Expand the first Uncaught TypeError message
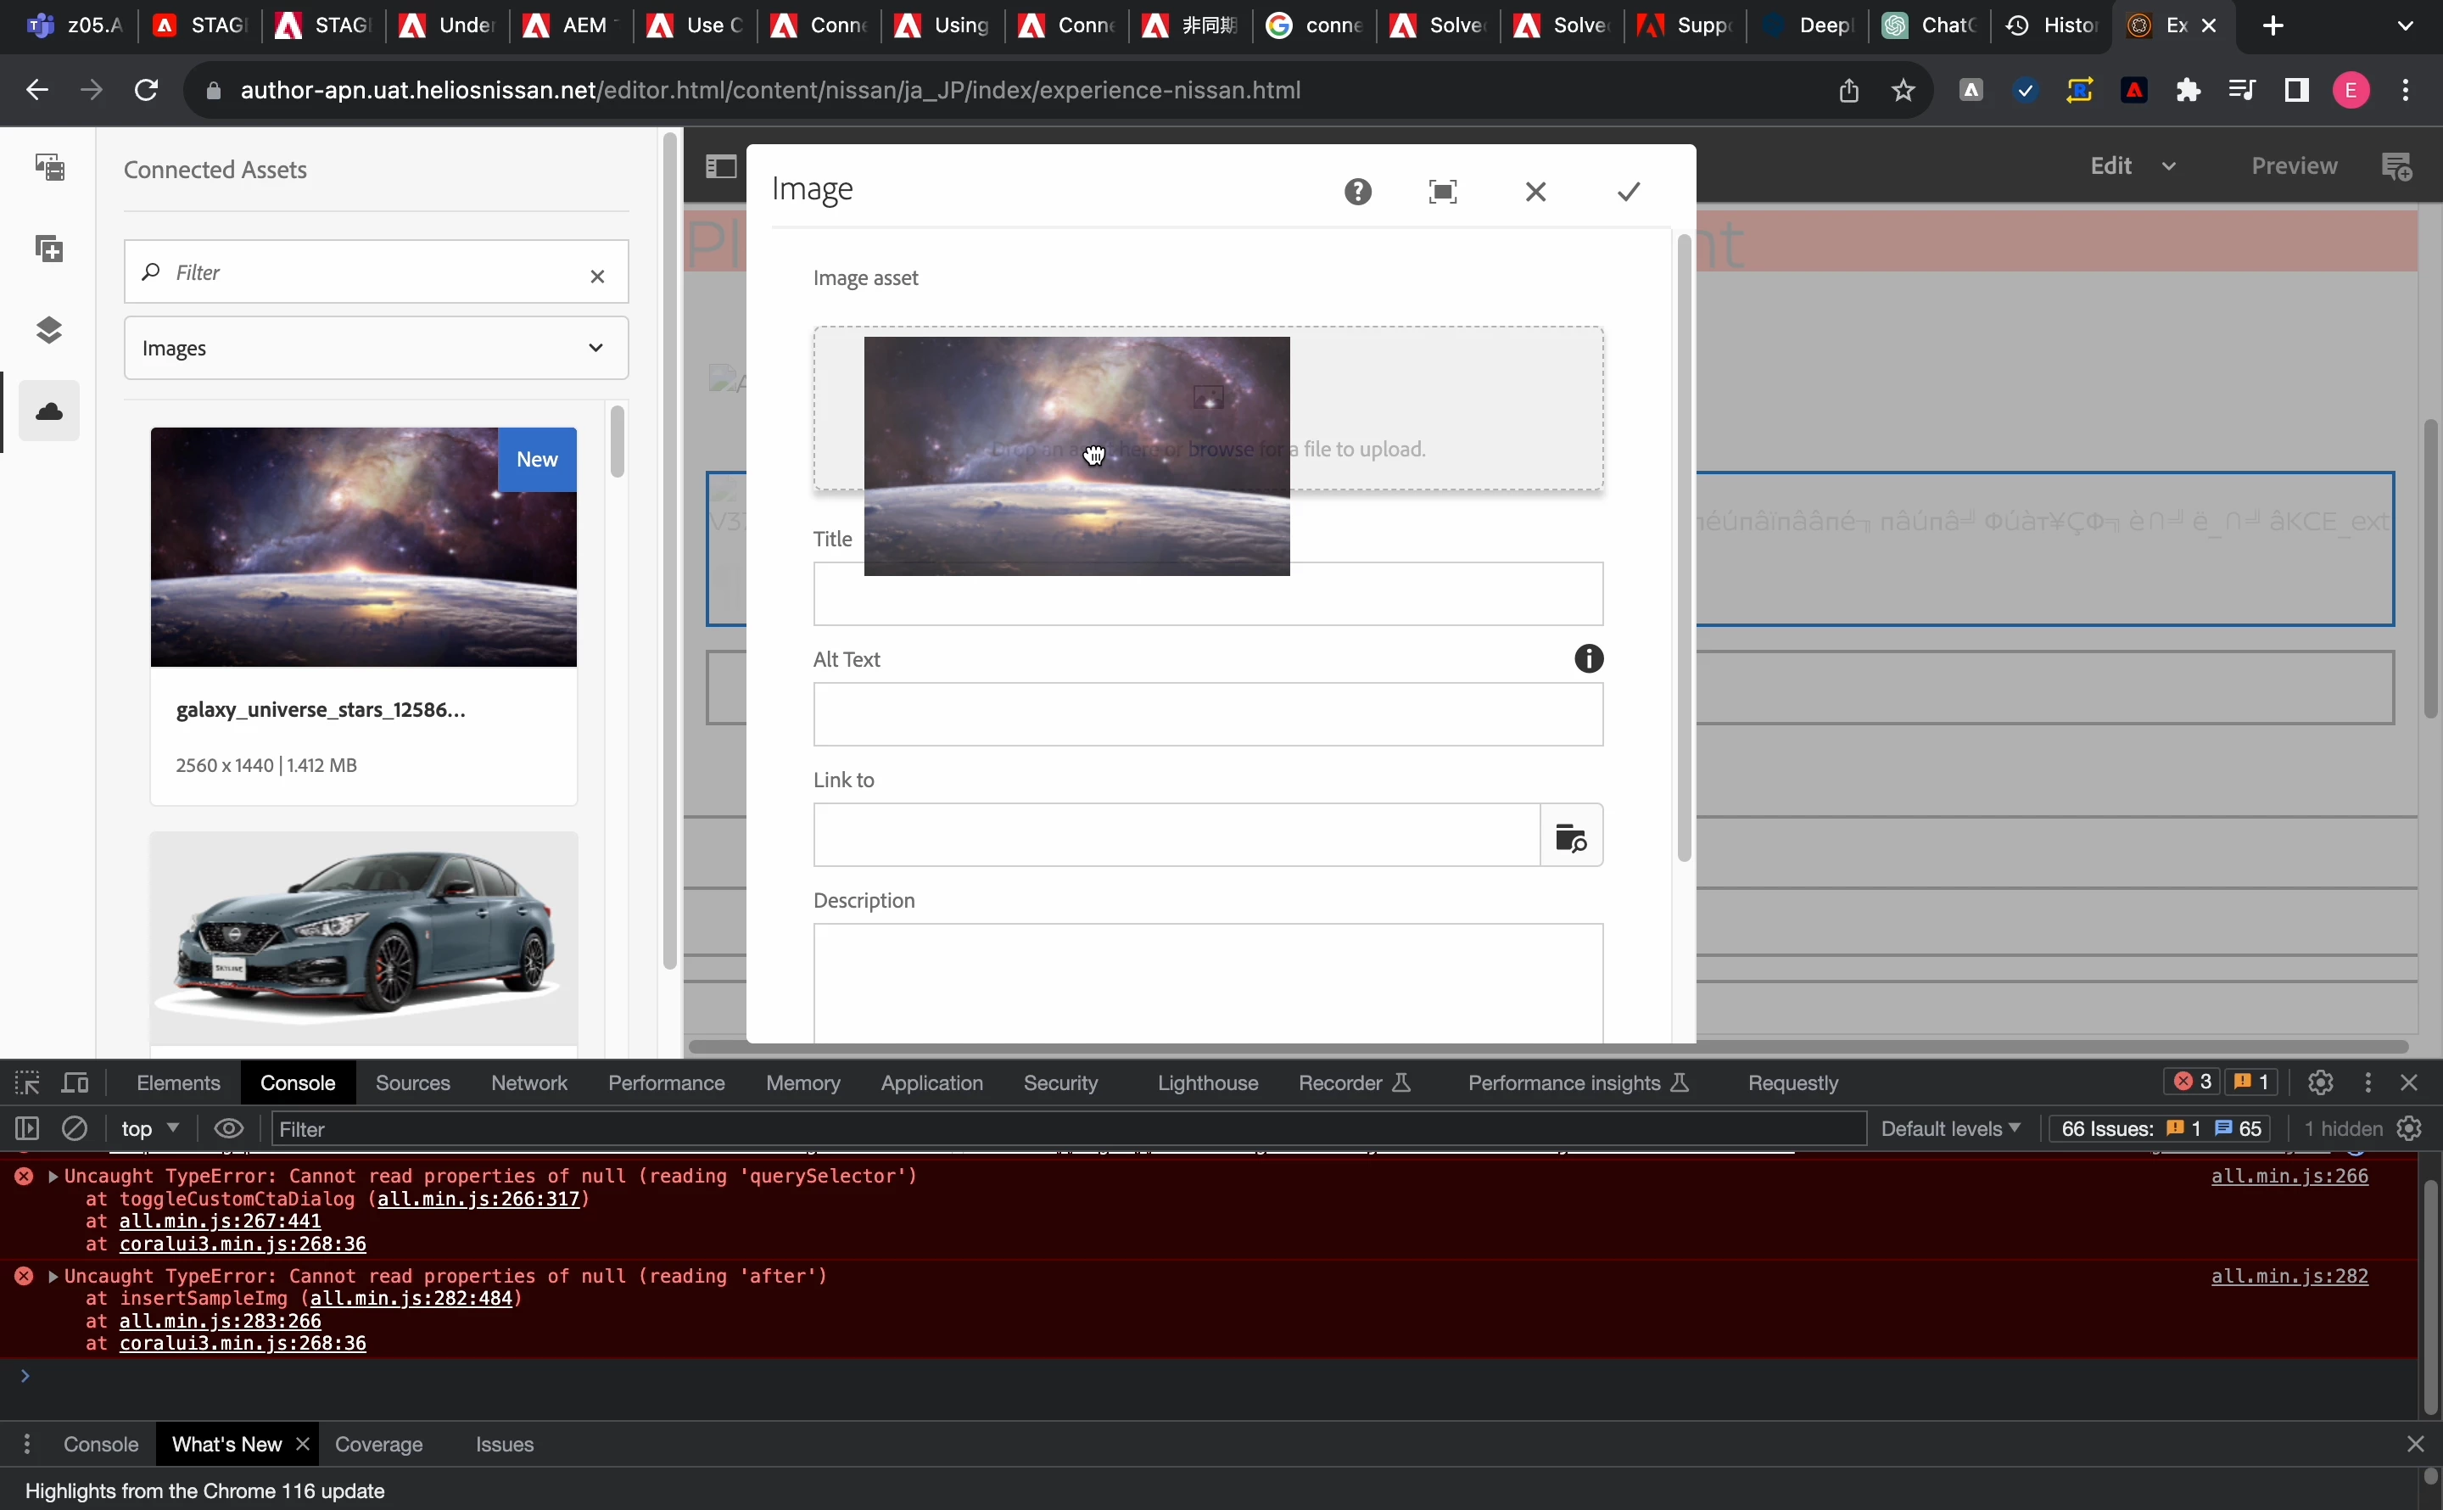The image size is (2443, 1510). click(52, 1177)
